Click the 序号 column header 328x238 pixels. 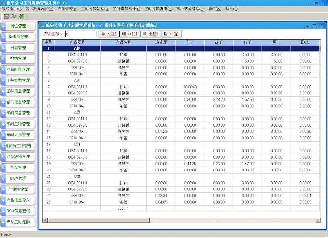pyautogui.click(x=48, y=42)
